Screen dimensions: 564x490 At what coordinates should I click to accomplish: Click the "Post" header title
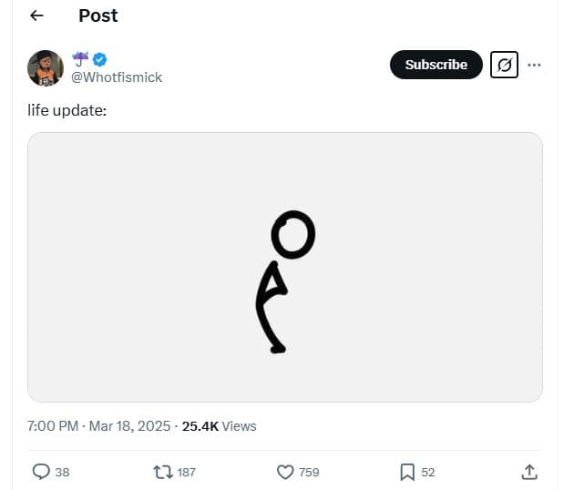click(x=97, y=15)
